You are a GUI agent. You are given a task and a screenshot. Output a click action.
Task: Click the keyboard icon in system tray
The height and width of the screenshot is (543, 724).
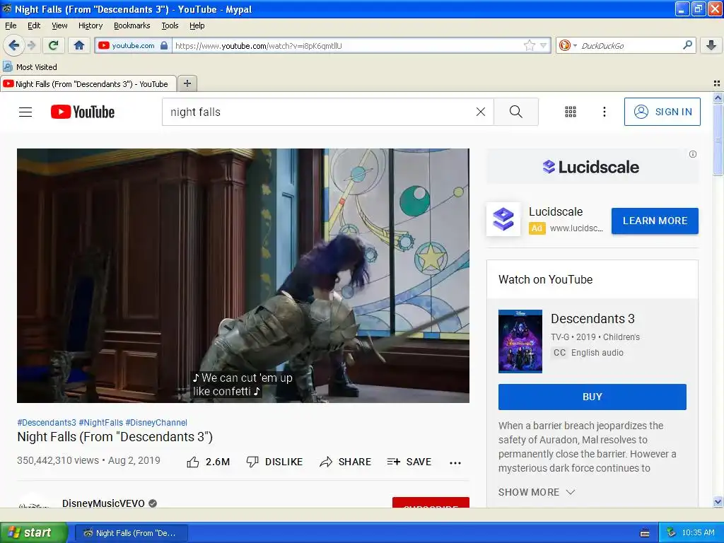click(x=645, y=533)
